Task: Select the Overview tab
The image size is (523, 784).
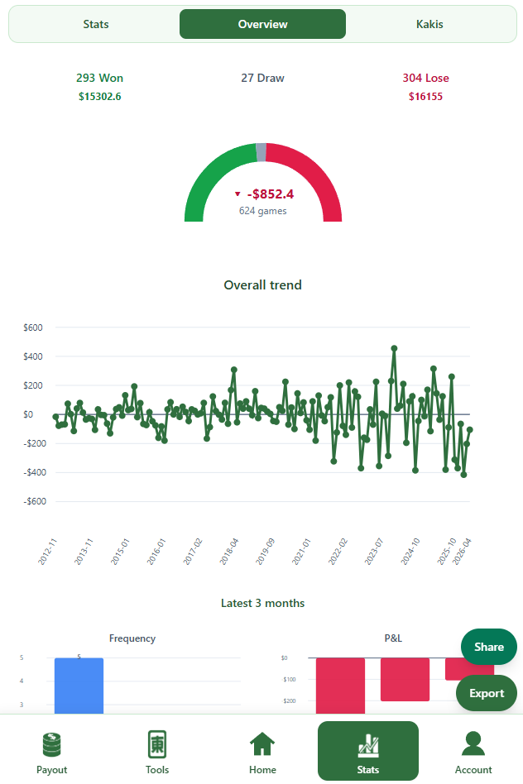Action: (263, 24)
